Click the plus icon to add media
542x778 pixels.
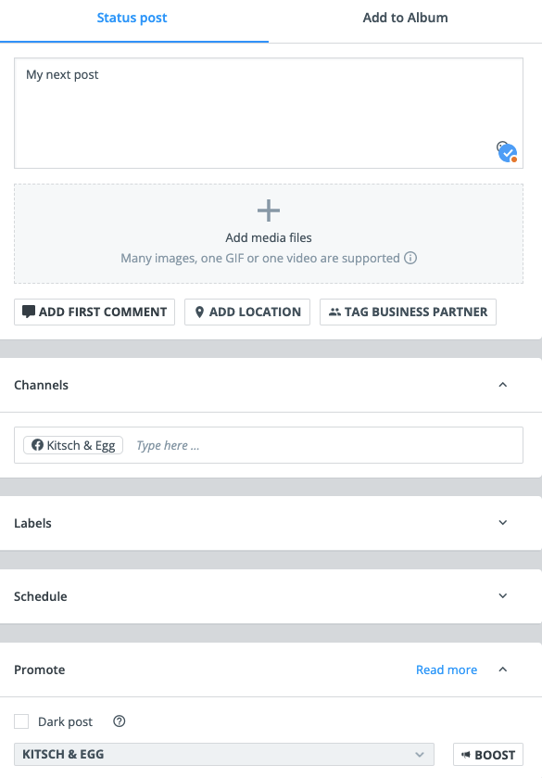[x=269, y=210]
